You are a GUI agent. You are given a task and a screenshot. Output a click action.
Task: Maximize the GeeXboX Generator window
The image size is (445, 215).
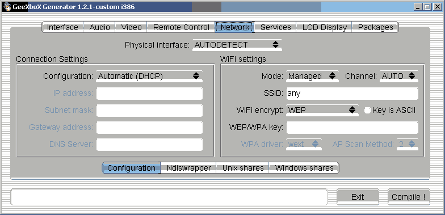[x=427, y=7]
